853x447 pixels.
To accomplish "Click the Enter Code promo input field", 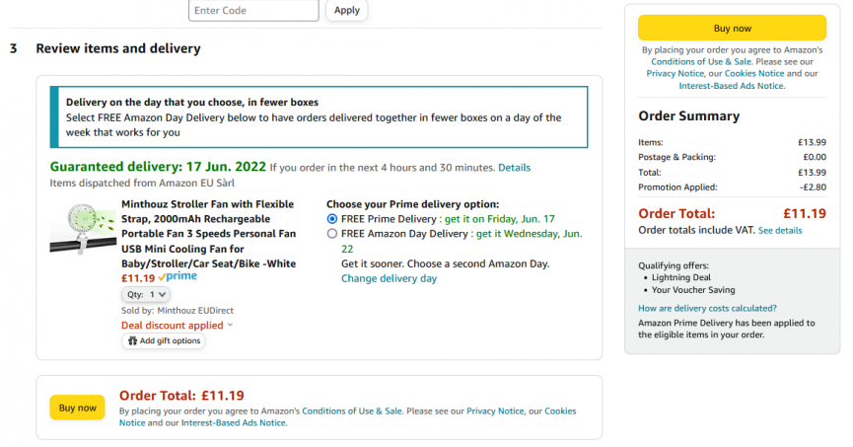I will (x=253, y=10).
